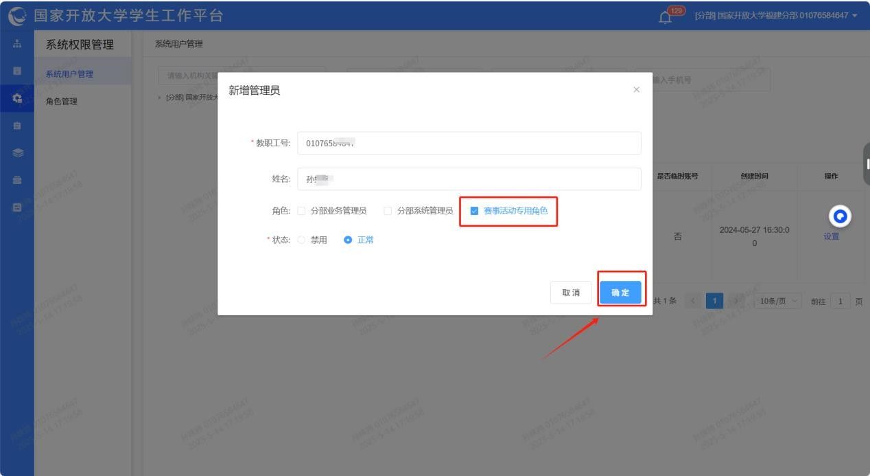Image resolution: width=870 pixels, height=476 pixels.
Task: Open the gear settings sidebar icon
Action: [x=17, y=98]
